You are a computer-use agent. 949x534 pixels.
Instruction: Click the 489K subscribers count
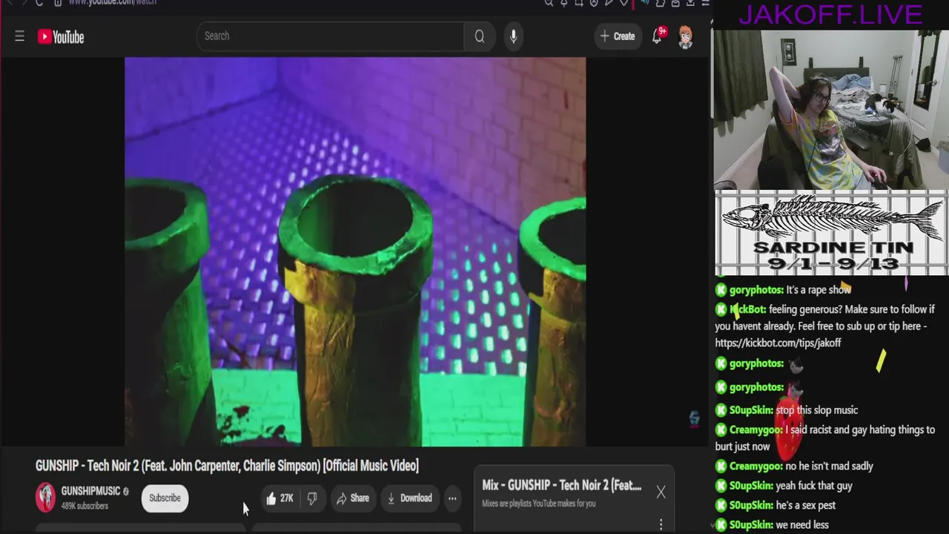click(85, 506)
